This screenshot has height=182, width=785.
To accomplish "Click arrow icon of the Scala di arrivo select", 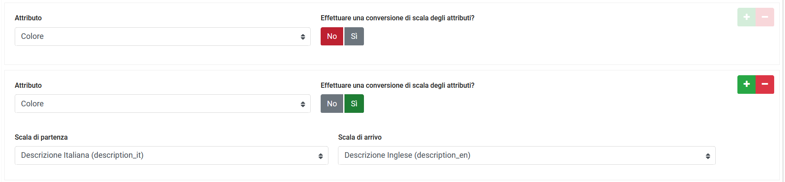I will [x=708, y=156].
